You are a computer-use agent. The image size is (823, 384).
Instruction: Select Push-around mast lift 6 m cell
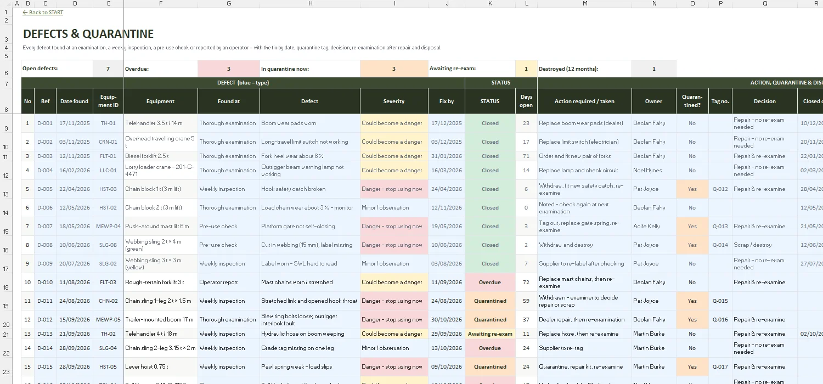coord(161,227)
